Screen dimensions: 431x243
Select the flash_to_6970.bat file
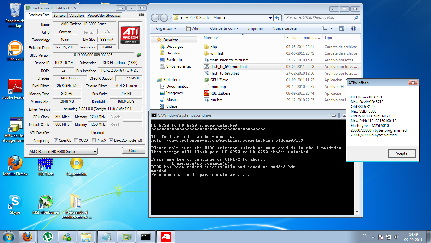point(225,73)
